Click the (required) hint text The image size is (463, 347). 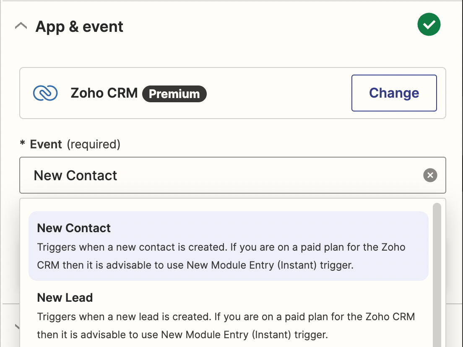(94, 145)
